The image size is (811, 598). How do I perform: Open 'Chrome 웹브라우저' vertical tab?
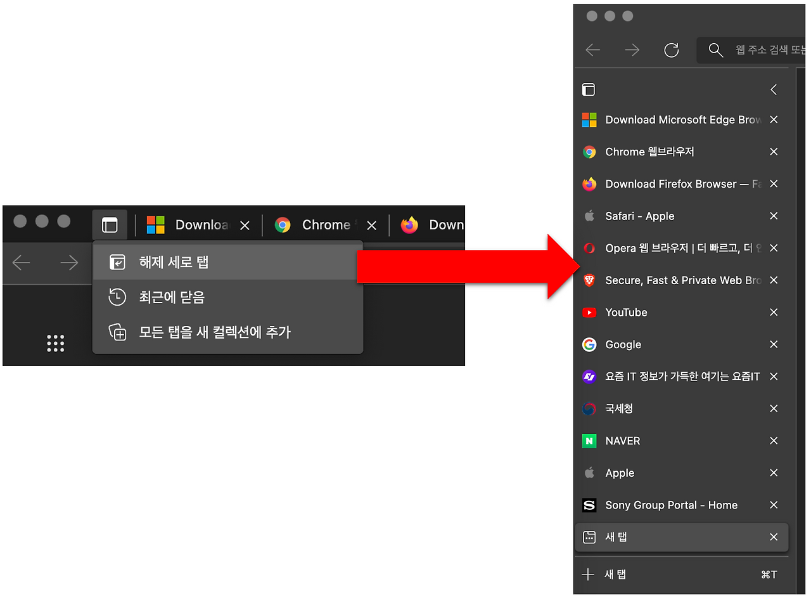coord(681,152)
